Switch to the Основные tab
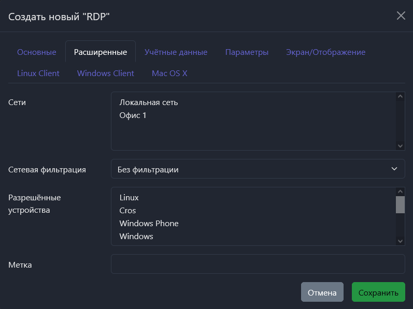The height and width of the screenshot is (309, 413). [x=36, y=52]
